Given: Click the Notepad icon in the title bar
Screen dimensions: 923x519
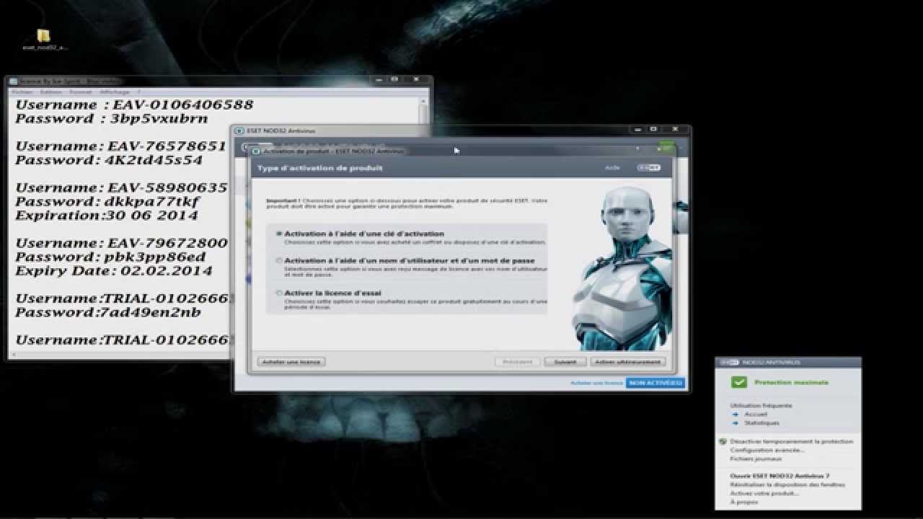Looking at the screenshot, I should 14,81.
